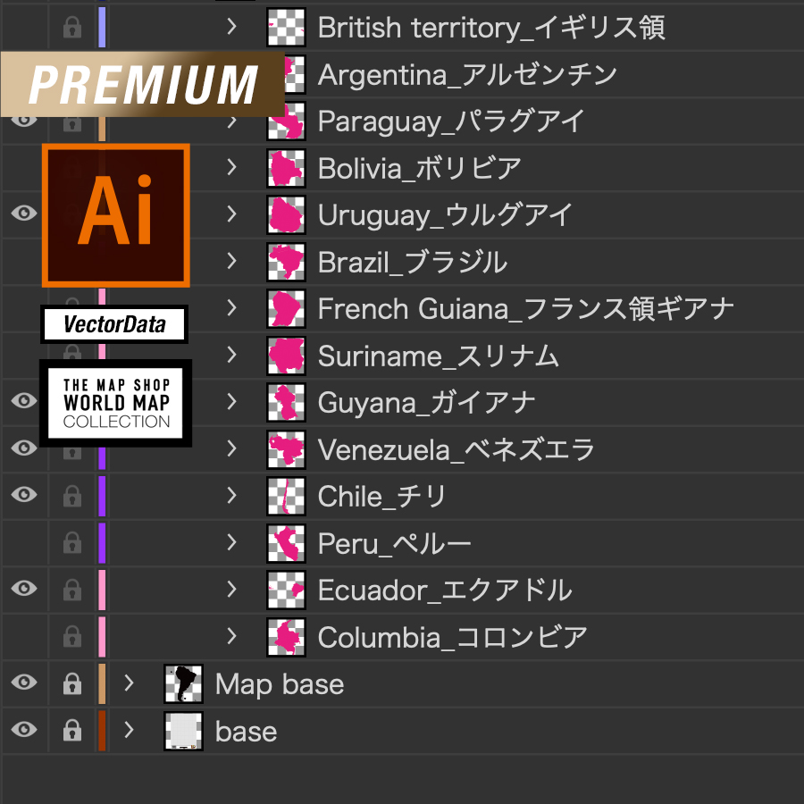Click the base layer thumbnail
The width and height of the screenshot is (804, 804).
coord(183,731)
